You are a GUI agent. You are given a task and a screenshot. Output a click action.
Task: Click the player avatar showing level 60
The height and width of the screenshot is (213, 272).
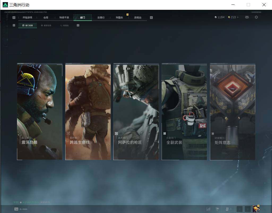256,209
